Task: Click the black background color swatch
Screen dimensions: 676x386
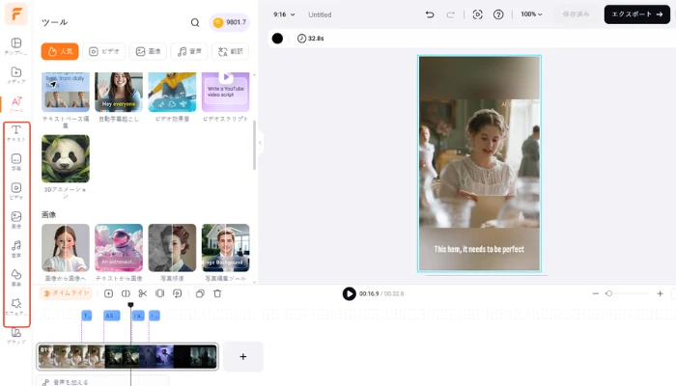Action: 277,39
